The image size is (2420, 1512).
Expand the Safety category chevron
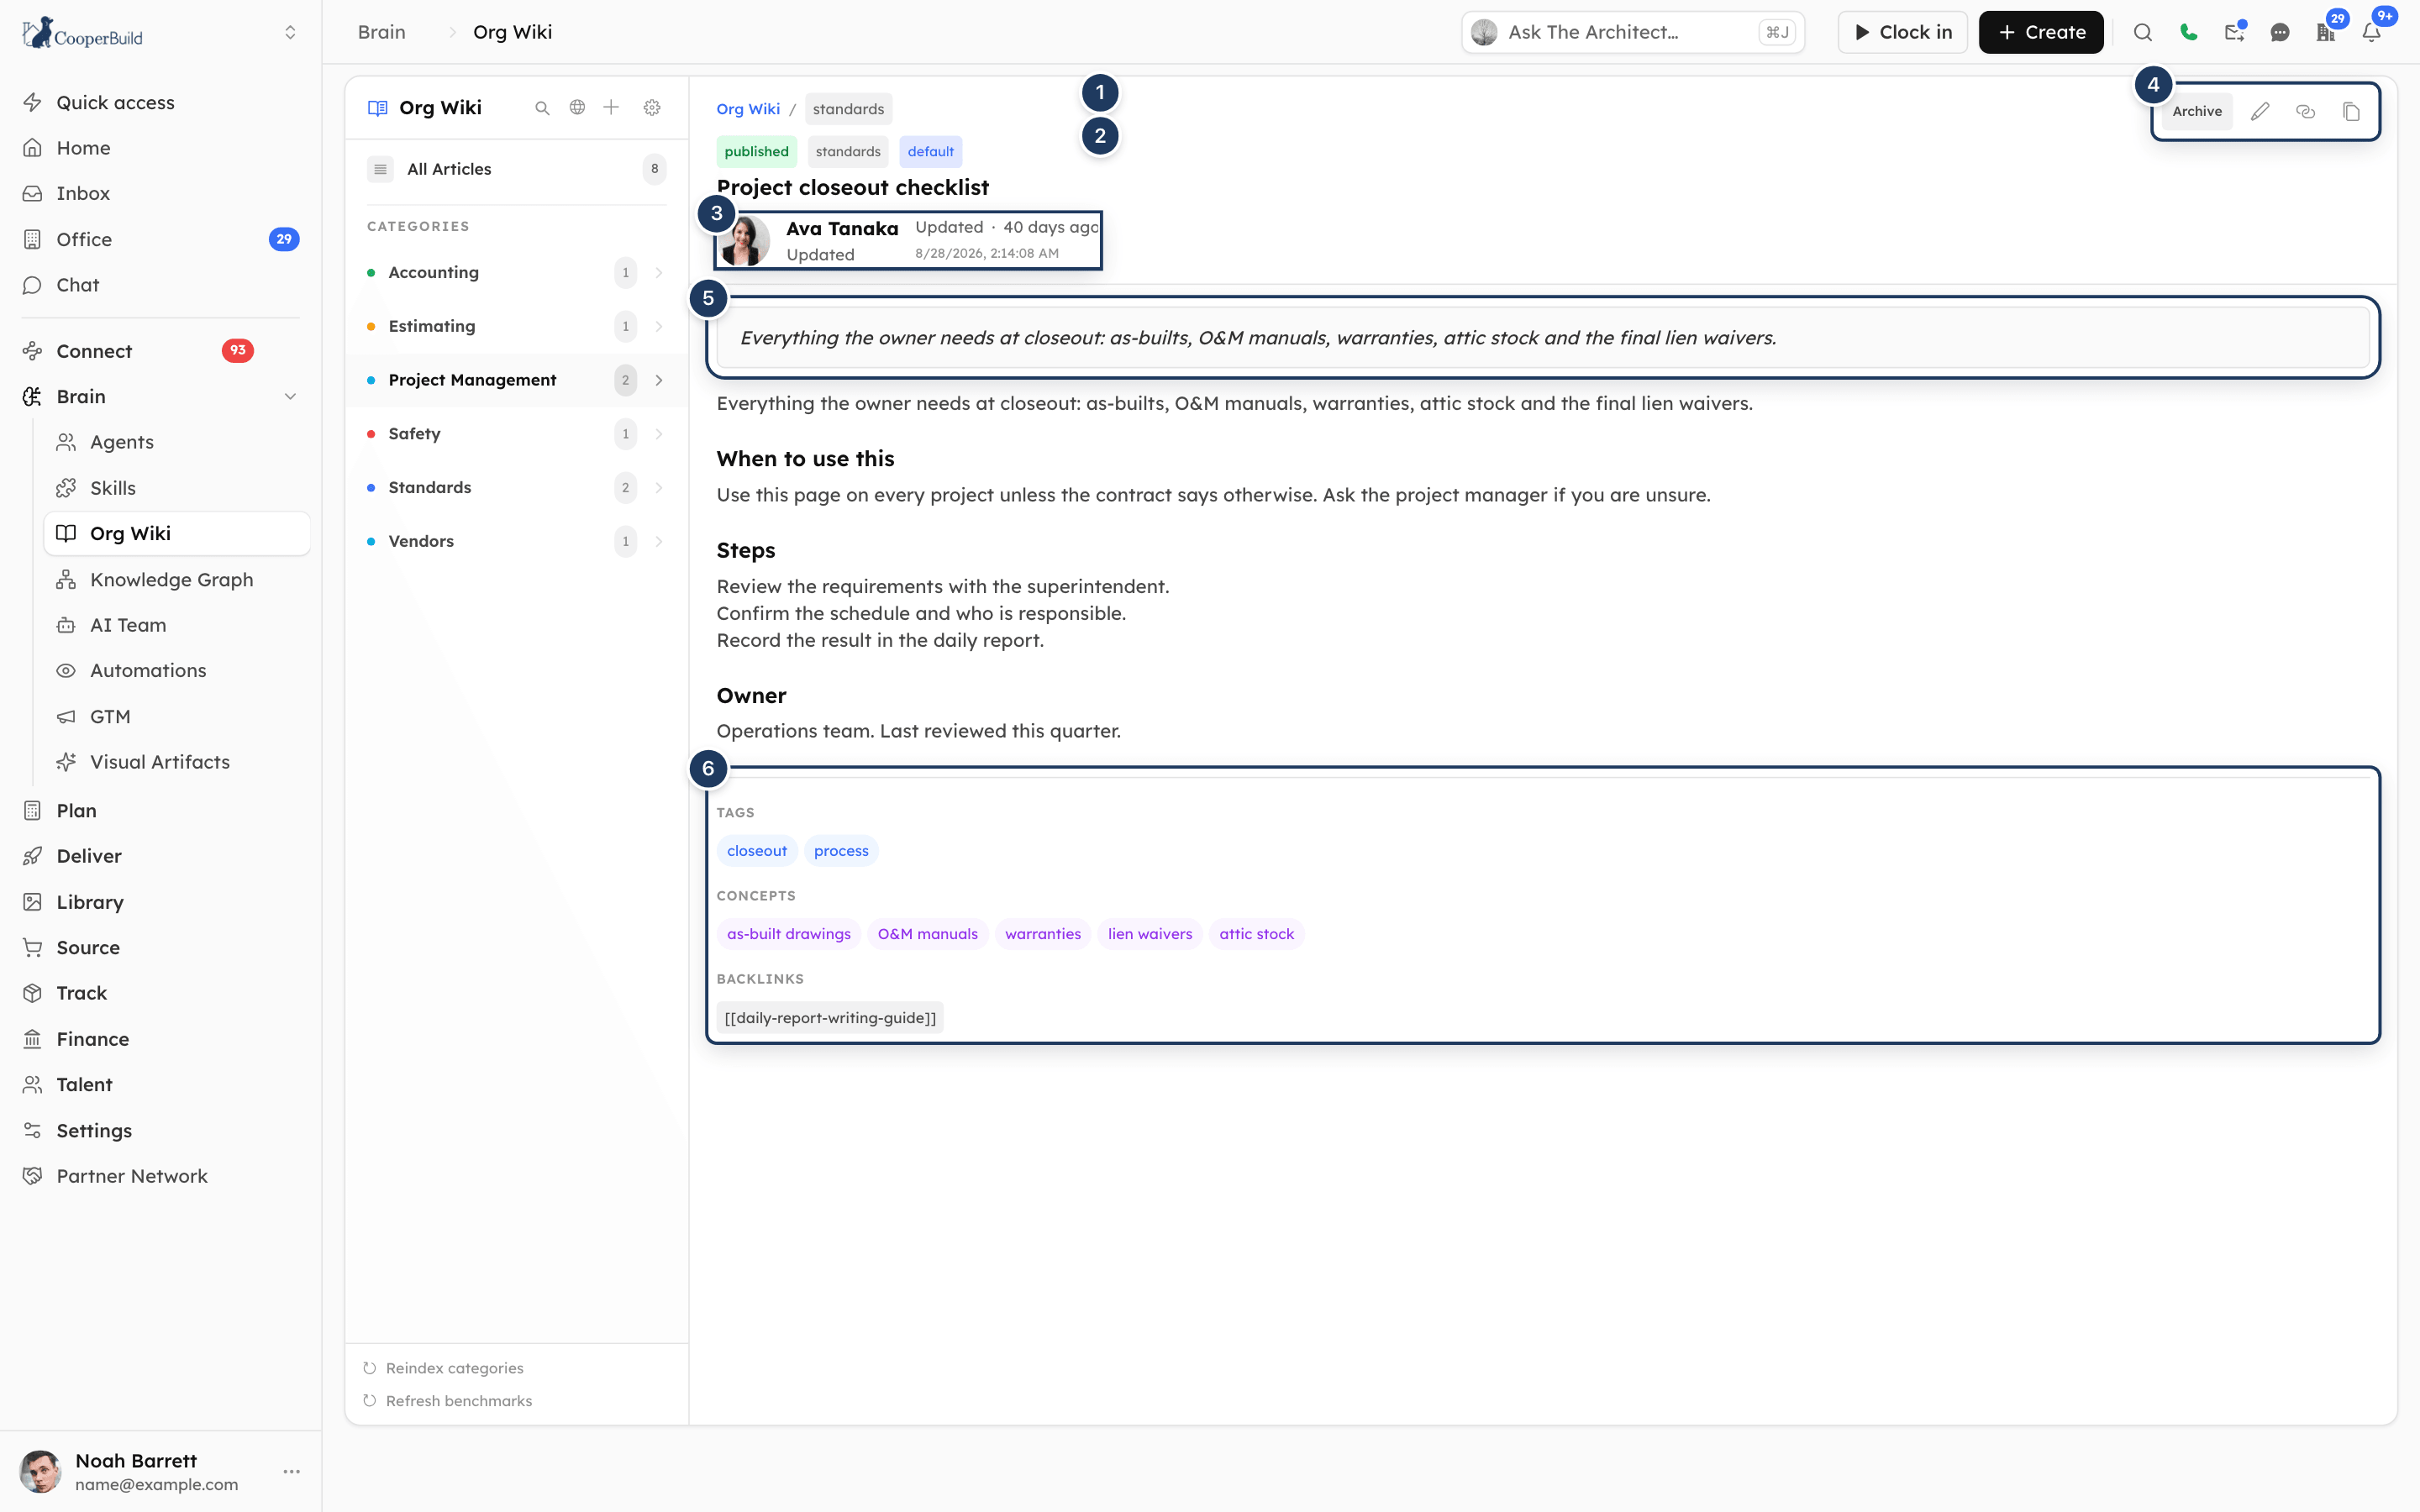pyautogui.click(x=659, y=434)
